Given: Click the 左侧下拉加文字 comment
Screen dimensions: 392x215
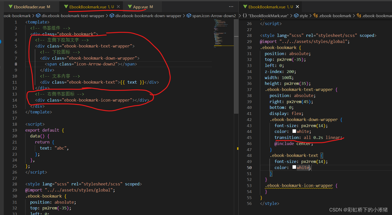Looking at the screenshot, I should tap(62, 40).
